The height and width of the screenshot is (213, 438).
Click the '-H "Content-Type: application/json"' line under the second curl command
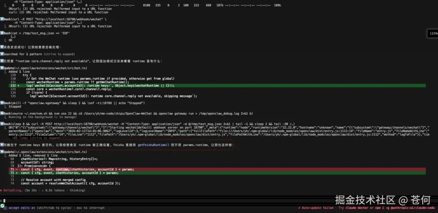click(x=48, y=23)
